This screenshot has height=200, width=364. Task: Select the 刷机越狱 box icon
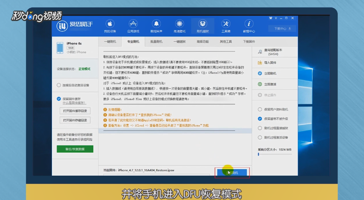203,23
